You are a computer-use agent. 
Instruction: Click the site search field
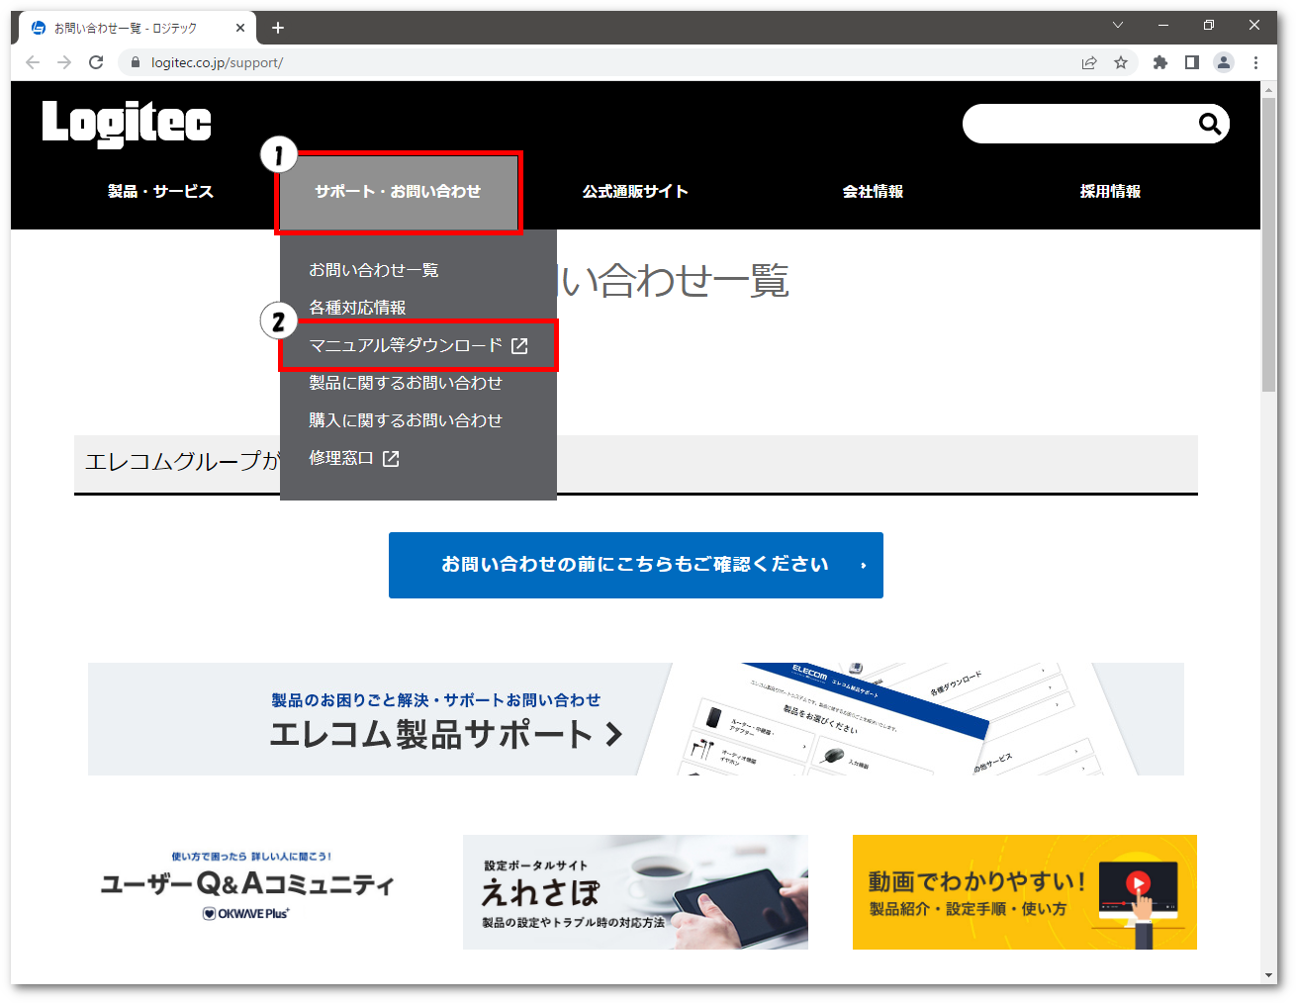point(1078,124)
